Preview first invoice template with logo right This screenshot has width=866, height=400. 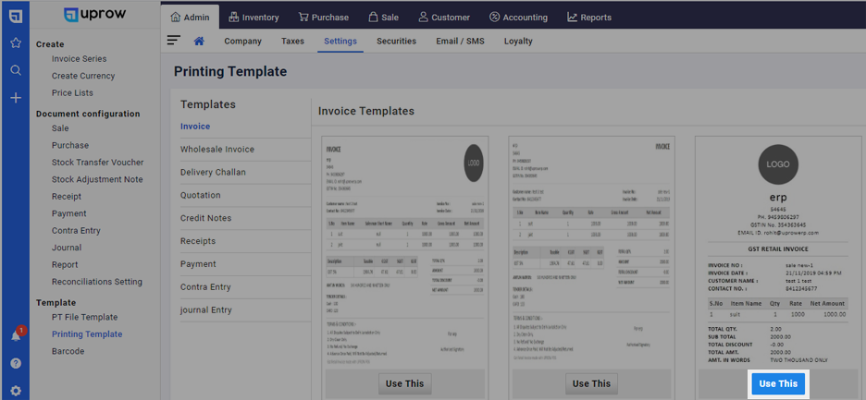coord(405,253)
